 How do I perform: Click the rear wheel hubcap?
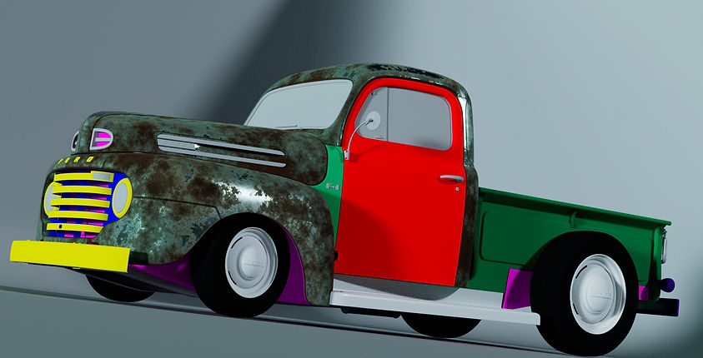coord(598,294)
